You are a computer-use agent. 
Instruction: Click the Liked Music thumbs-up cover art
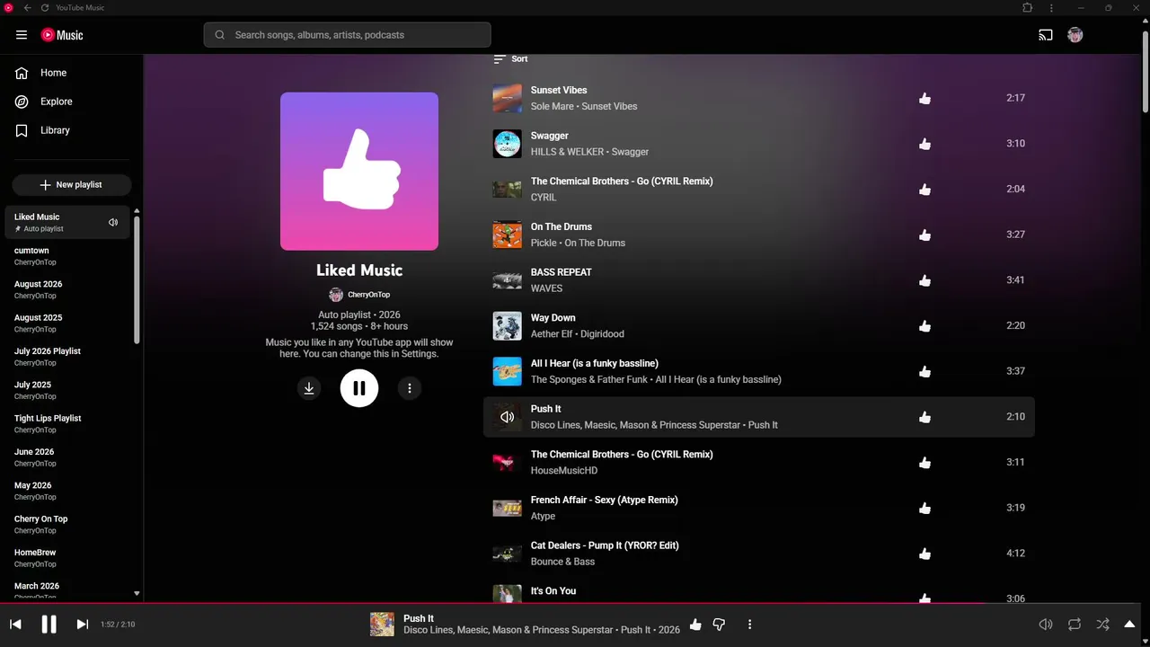coord(359,172)
